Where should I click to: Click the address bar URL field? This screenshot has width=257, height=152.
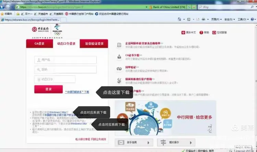click(x=80, y=7)
